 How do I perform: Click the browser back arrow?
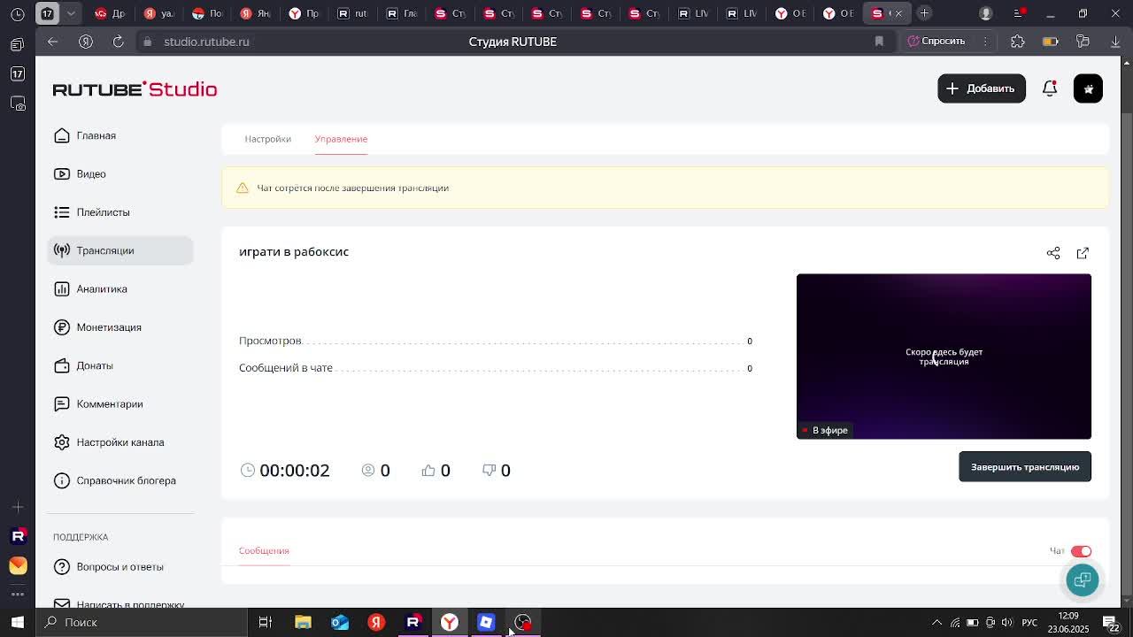pos(53,42)
